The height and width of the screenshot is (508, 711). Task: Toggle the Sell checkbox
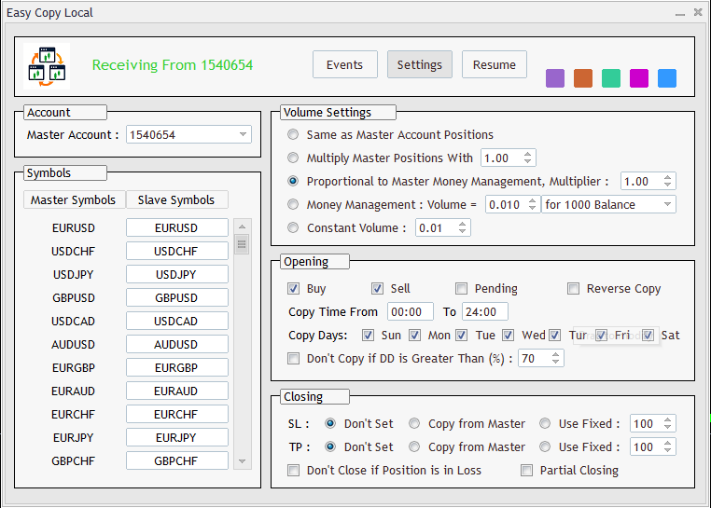pos(377,289)
